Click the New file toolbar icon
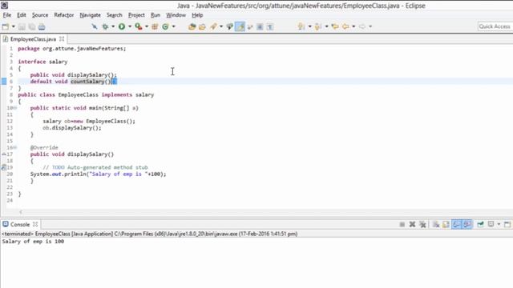Image resolution: width=513 pixels, height=288 pixels. [6, 26]
